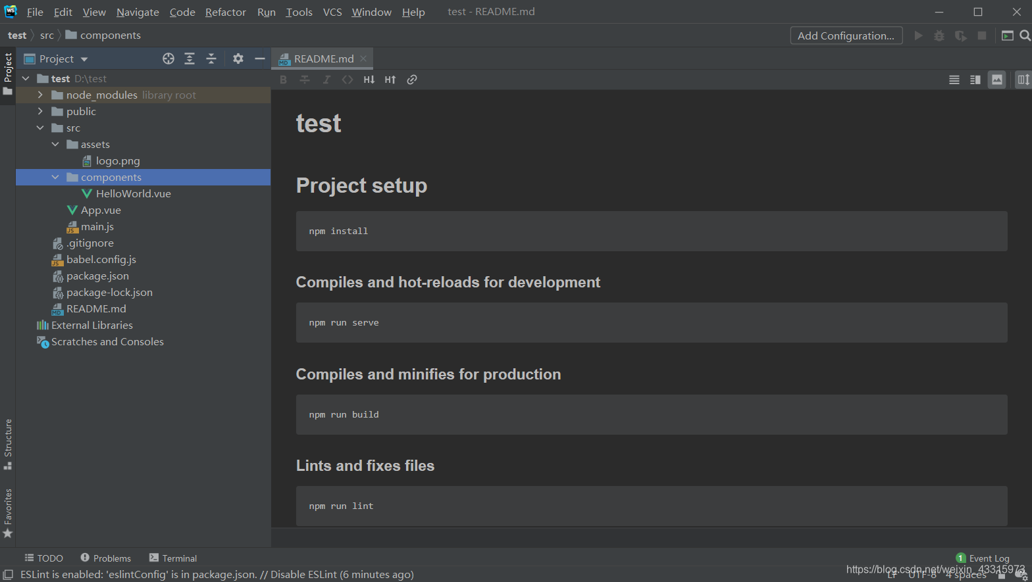The image size is (1032, 582).
Task: Expand the node_modules folder
Action: point(40,95)
